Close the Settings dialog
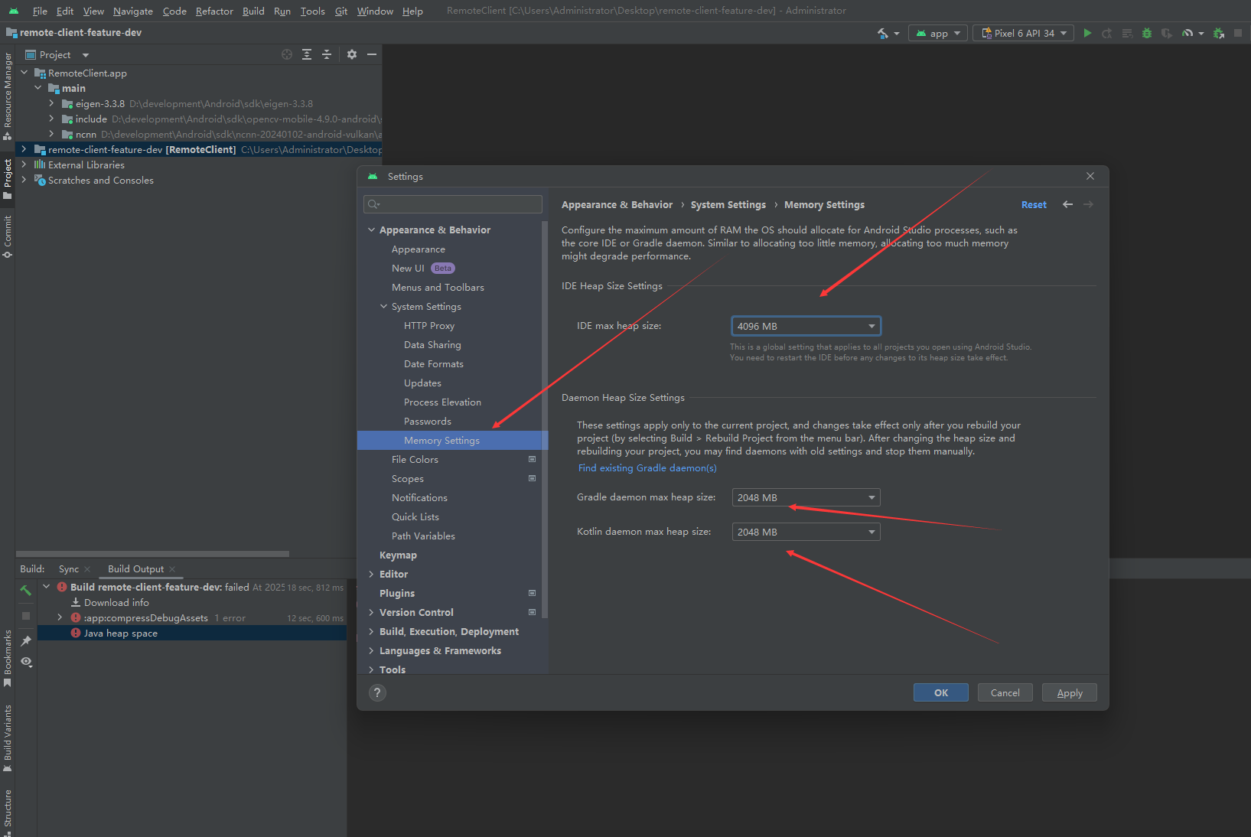This screenshot has height=837, width=1251. (x=1090, y=176)
